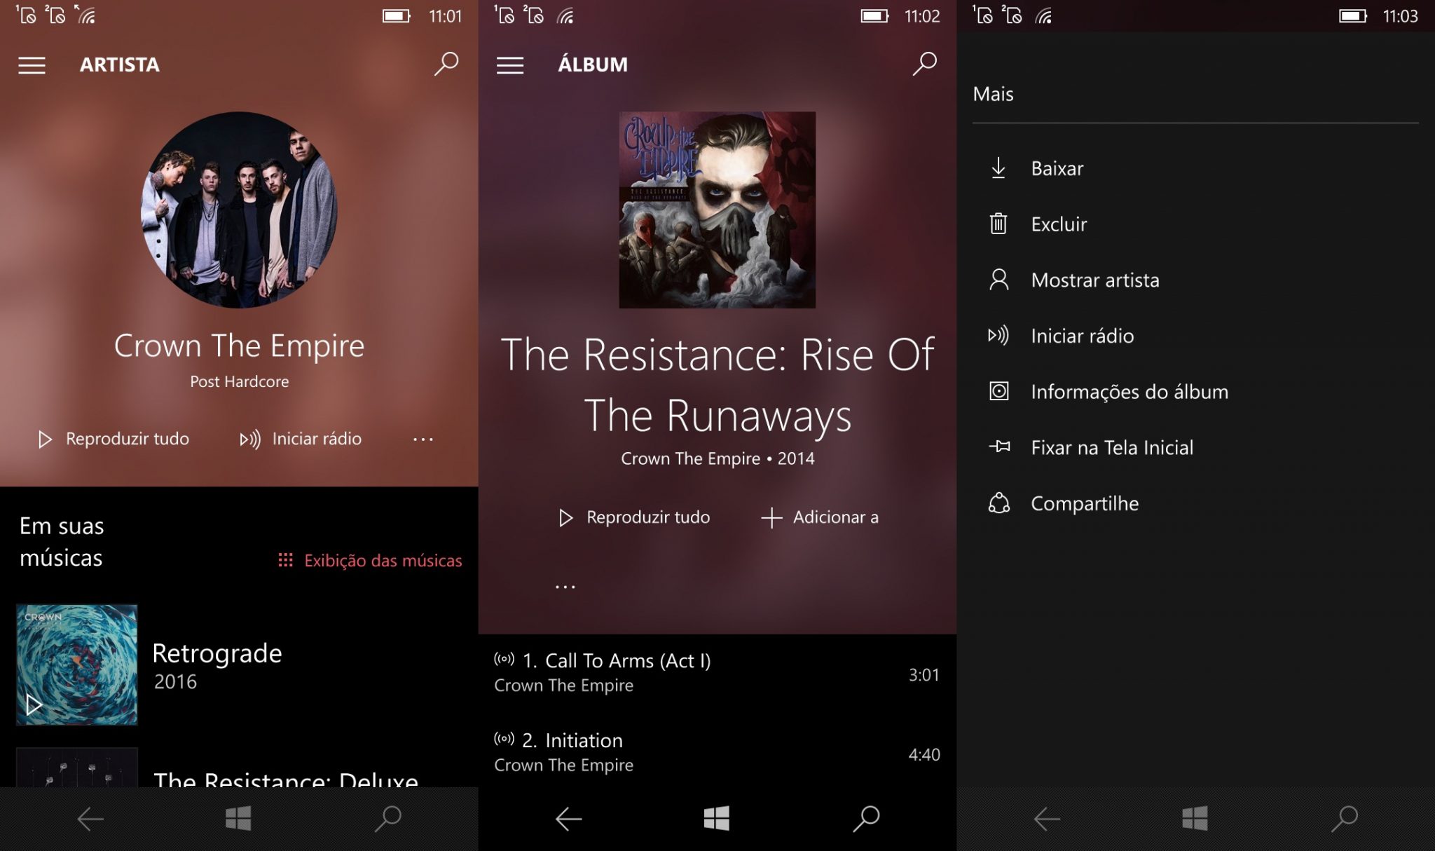Click streaming icon beside Call To Arms
The image size is (1435, 851).
tap(504, 659)
